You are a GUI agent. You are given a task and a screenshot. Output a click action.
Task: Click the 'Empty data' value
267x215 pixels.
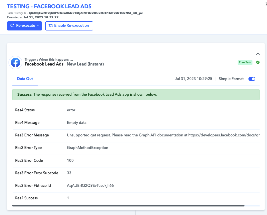[x=76, y=122]
